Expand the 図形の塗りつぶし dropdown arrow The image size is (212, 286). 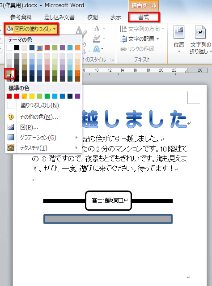55,29
